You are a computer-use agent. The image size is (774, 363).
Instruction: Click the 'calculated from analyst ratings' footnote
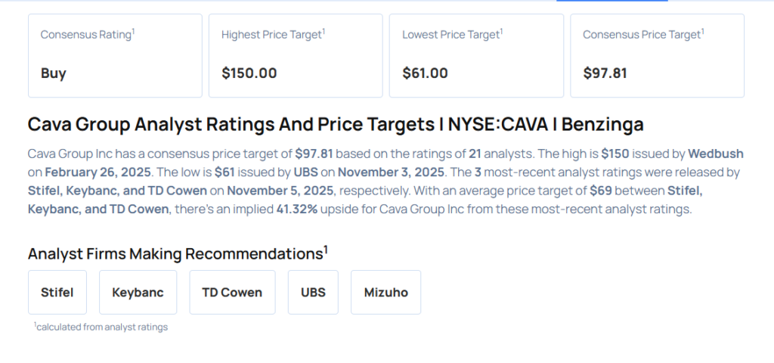[x=101, y=327]
